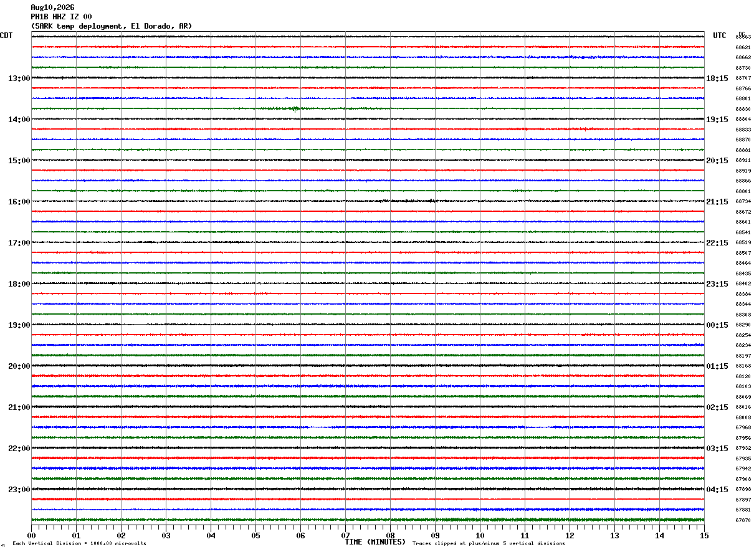Click the DC offset value '68290'
This screenshot has height=552, width=754.
743,325
